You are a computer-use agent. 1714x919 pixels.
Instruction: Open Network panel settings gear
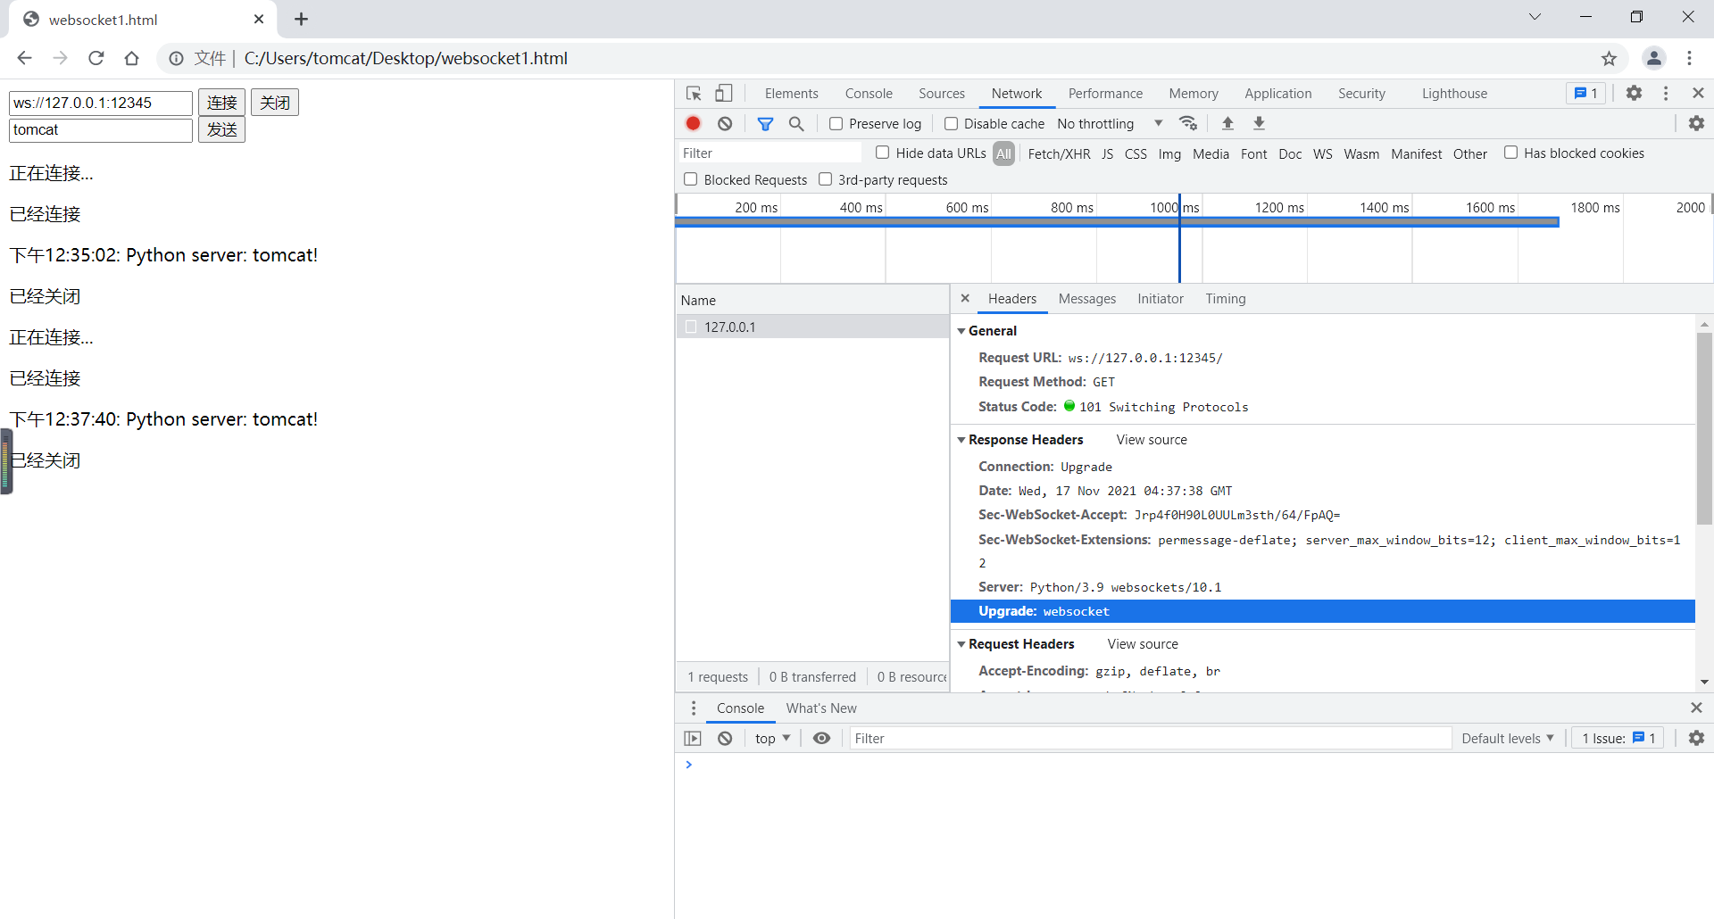(x=1696, y=123)
